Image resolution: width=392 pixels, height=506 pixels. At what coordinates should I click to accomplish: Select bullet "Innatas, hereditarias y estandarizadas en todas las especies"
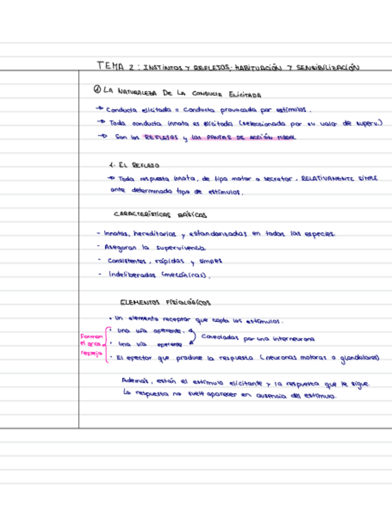216,234
